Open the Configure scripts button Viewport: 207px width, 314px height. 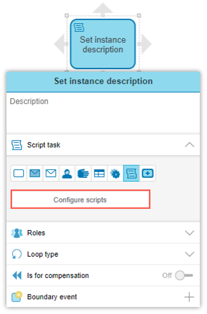click(80, 200)
